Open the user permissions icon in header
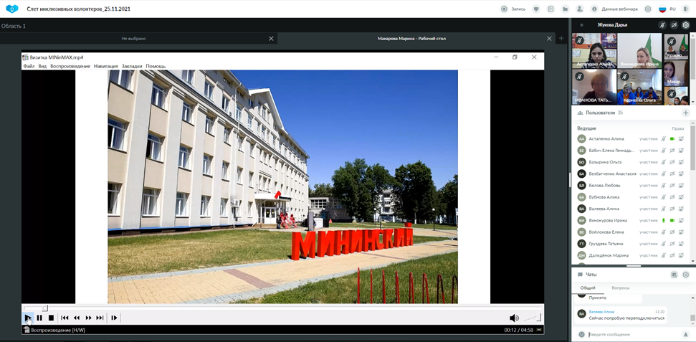This screenshot has height=342, width=696. [579, 9]
